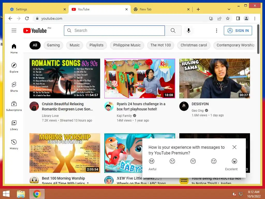Select the smiling face rating
The height and width of the screenshot is (199, 265).
(x=214, y=161)
